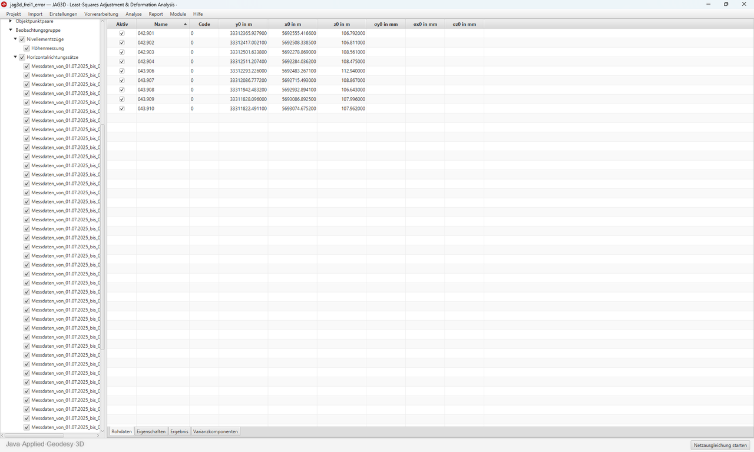Open the Hilfe menu
This screenshot has height=452, width=754.
(x=198, y=14)
